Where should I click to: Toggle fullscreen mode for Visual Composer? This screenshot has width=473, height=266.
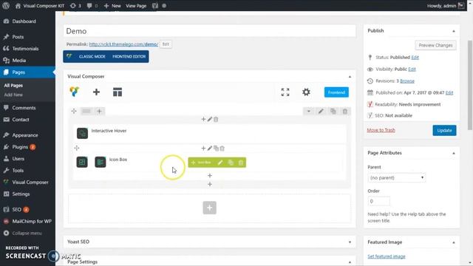[285, 92]
